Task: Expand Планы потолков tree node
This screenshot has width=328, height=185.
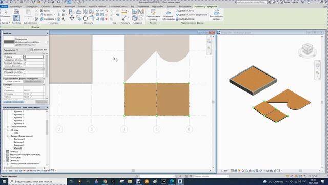Action: pos(8,127)
